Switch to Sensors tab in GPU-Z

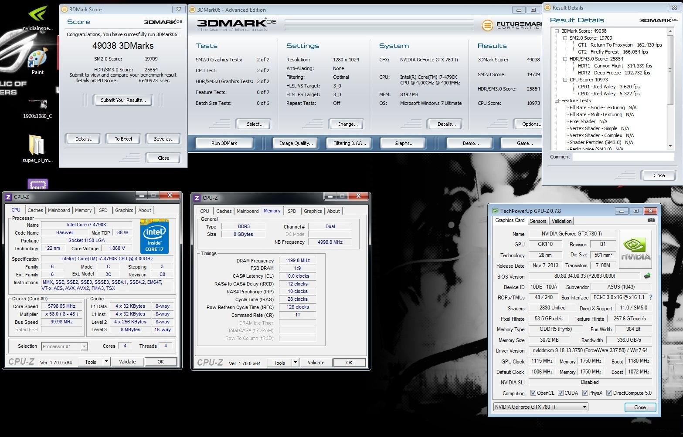538,221
